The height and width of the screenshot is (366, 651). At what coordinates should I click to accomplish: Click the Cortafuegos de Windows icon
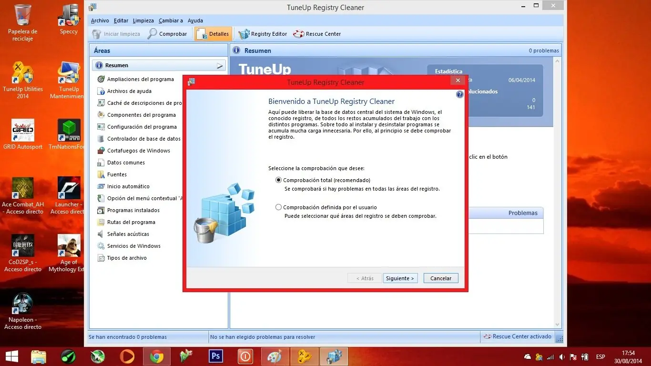coord(101,151)
